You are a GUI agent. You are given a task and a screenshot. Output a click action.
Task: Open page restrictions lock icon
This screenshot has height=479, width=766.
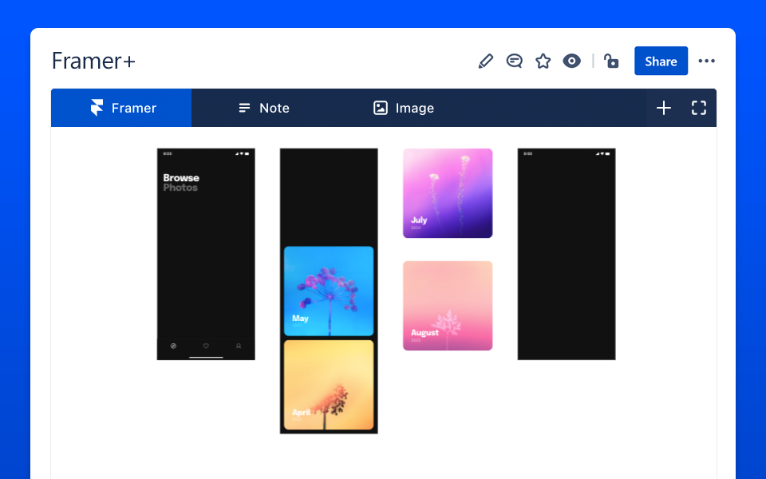tap(611, 61)
